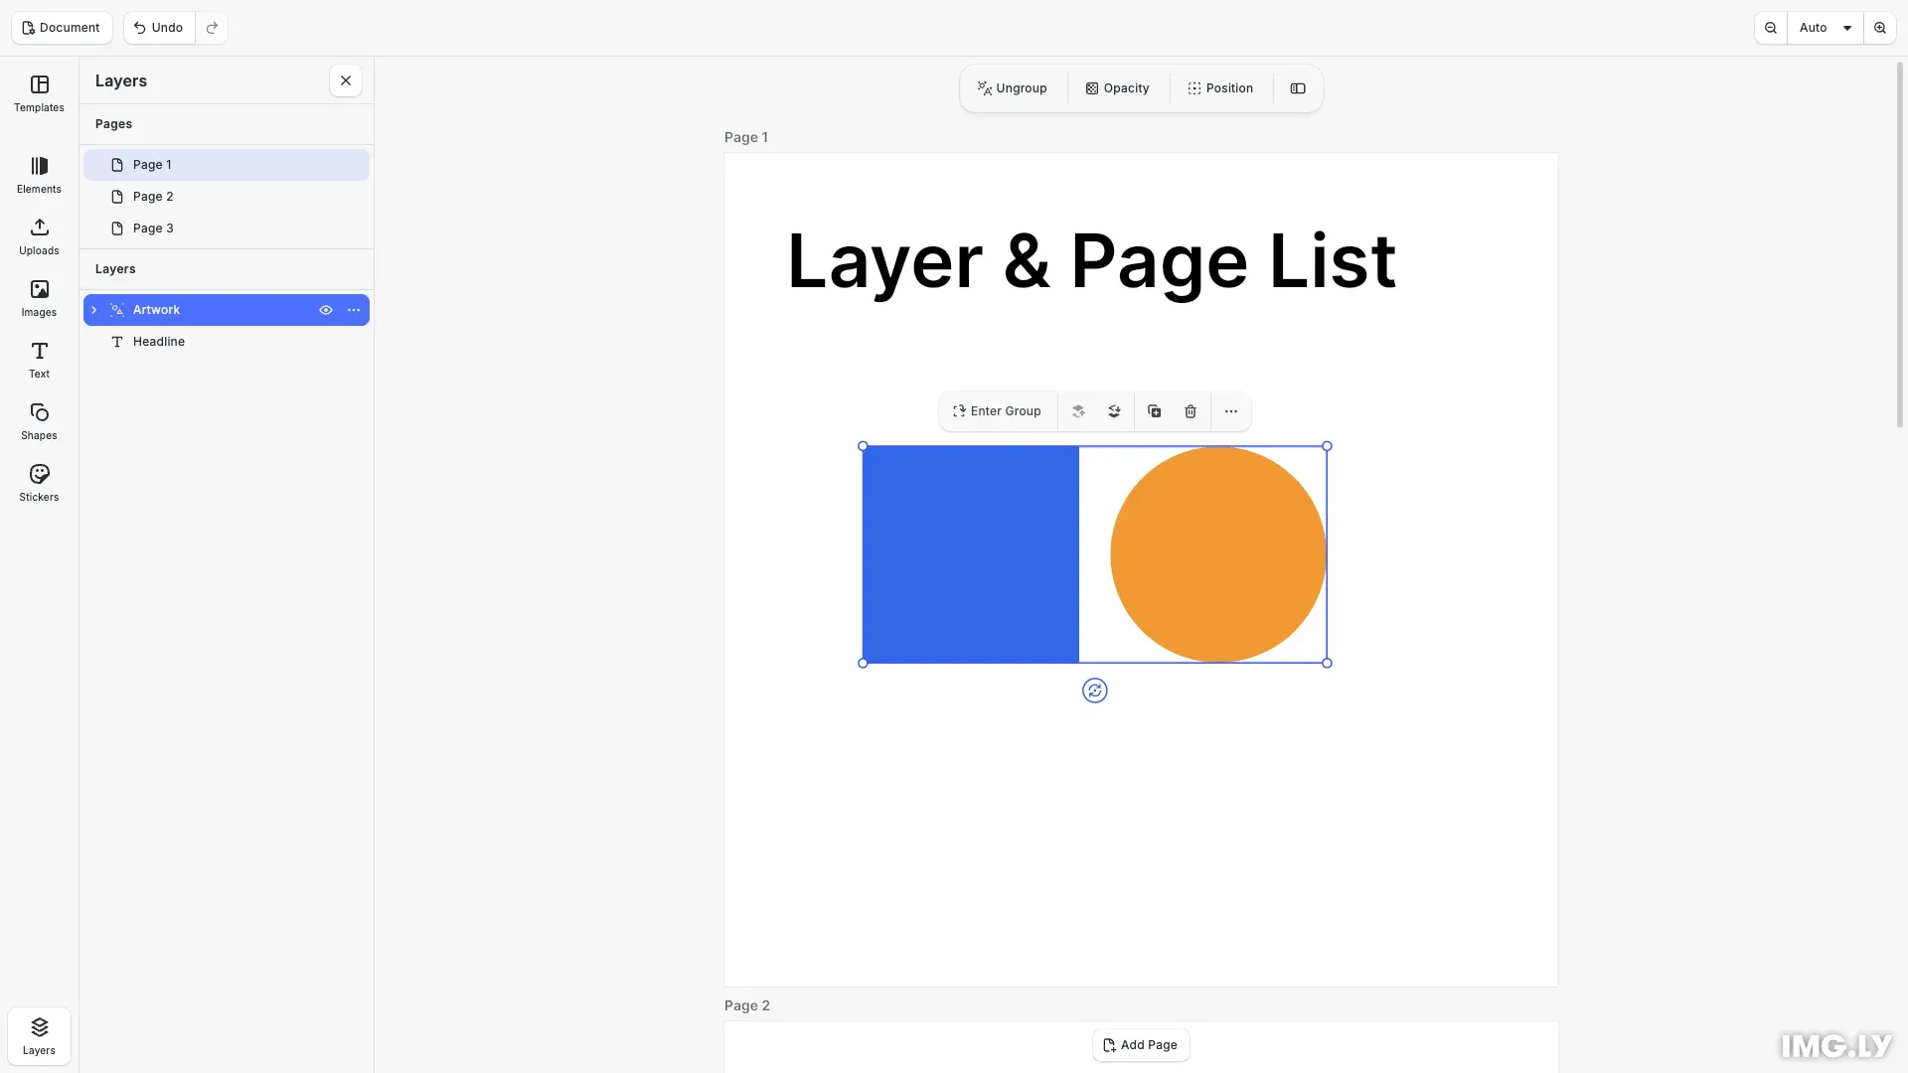Open Artwork layer options menu
This screenshot has height=1073, width=1908.
pos(354,310)
